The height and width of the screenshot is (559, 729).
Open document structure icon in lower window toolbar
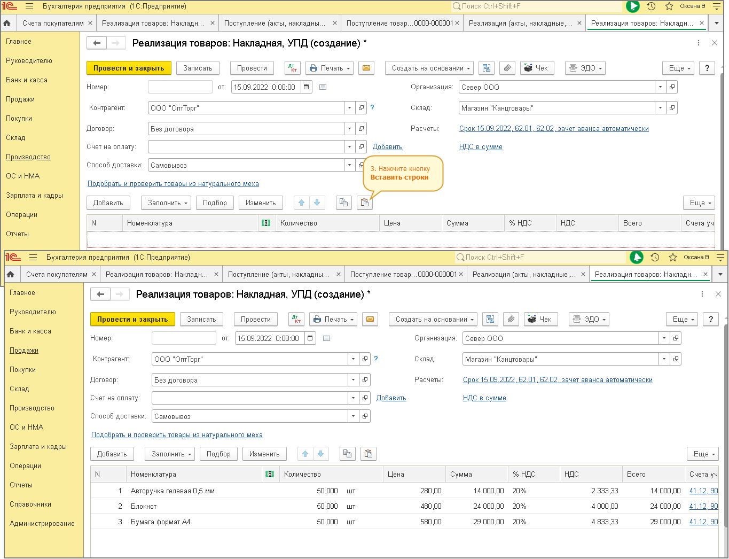(490, 319)
